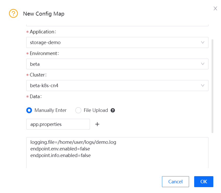Click the Cluster field label
Viewport: 221px width, 193px height.
click(38, 75)
